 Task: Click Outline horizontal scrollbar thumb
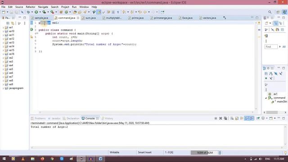[x=272, y=112]
